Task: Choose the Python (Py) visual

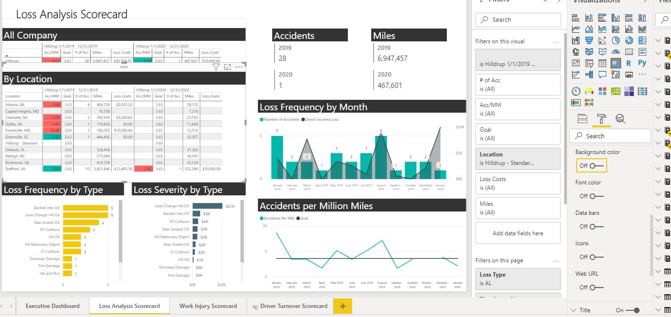Action: tap(642, 63)
